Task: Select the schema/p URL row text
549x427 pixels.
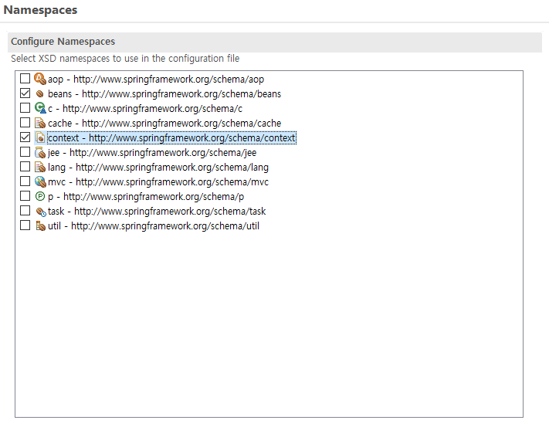Action: coord(146,197)
